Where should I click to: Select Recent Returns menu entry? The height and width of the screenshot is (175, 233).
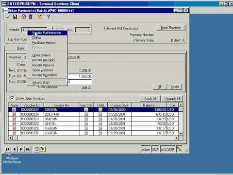pyautogui.click(x=47, y=65)
